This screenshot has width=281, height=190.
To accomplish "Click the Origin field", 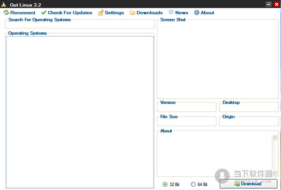I will [249, 122].
